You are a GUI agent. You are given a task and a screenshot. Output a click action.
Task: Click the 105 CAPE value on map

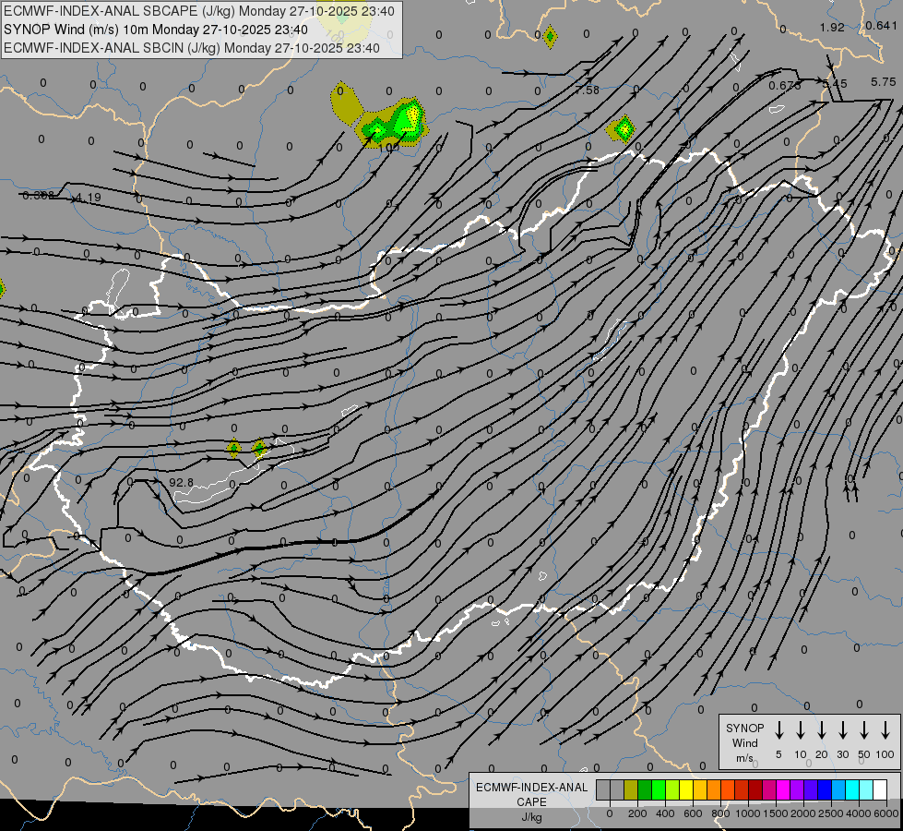[388, 147]
